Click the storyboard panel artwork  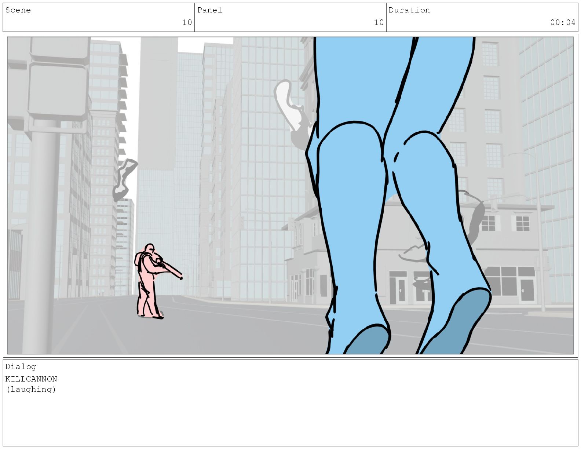pyautogui.click(x=290, y=196)
